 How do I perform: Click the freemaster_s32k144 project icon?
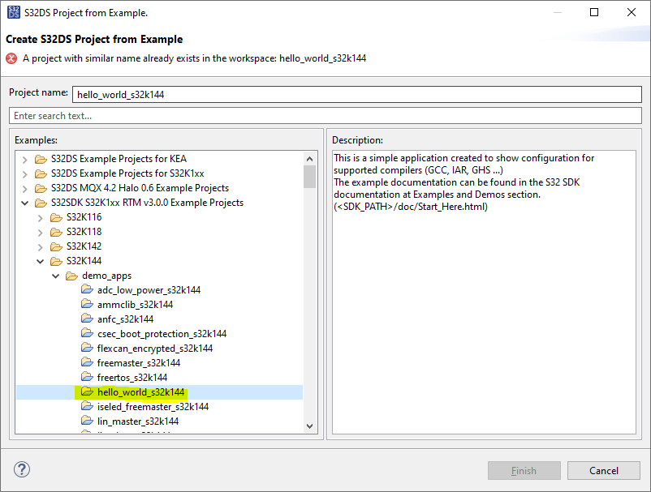[87, 362]
